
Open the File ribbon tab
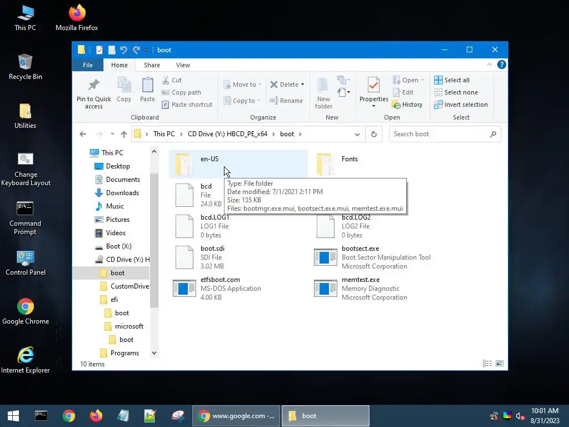tap(87, 65)
